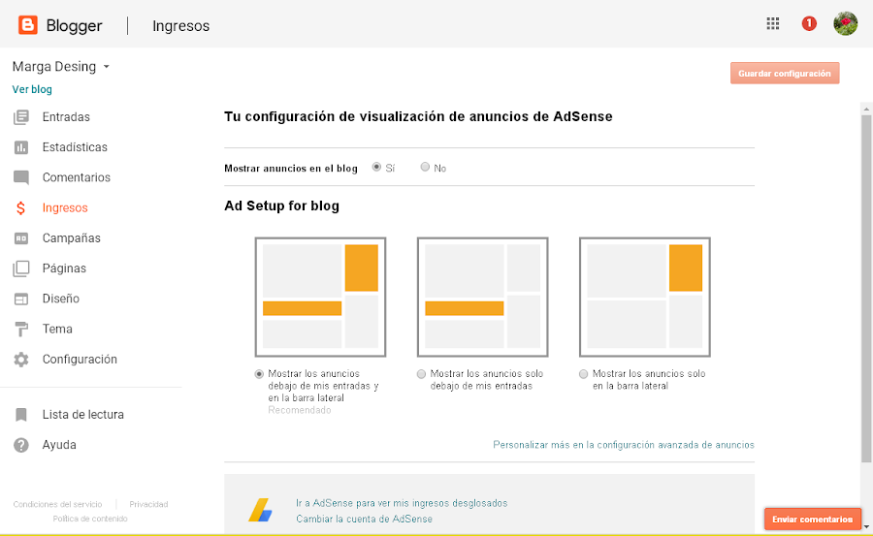This screenshot has width=873, height=536.
Task: Click the orange Blogger logo icon
Action: pyautogui.click(x=28, y=25)
